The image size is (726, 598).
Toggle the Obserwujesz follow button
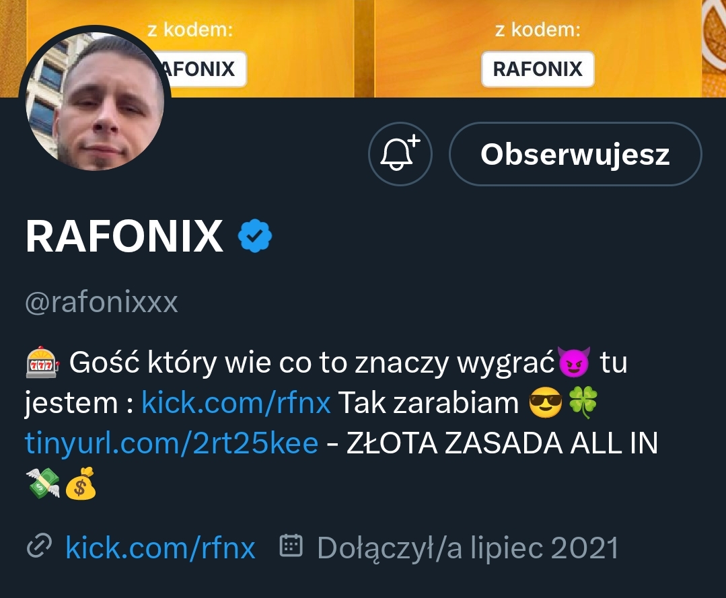tap(575, 154)
